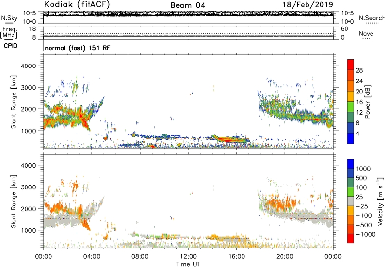Click the date '18/Feb/2019'
385x267 pixels.
tap(308, 4)
